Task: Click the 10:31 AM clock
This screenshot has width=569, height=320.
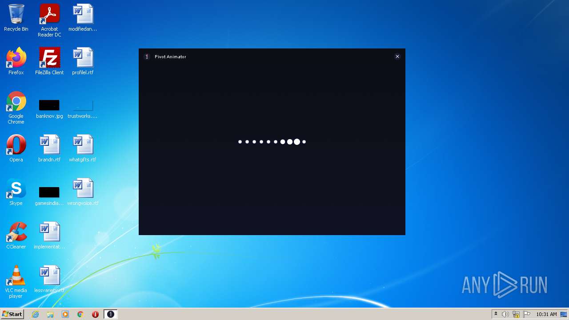Action: [x=546, y=314]
